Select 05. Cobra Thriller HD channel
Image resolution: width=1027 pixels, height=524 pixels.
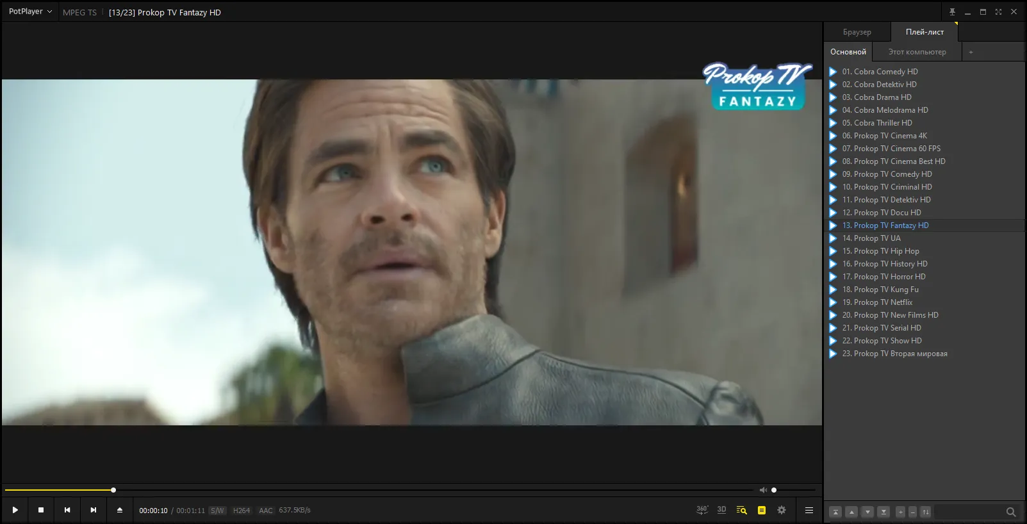pos(924,123)
